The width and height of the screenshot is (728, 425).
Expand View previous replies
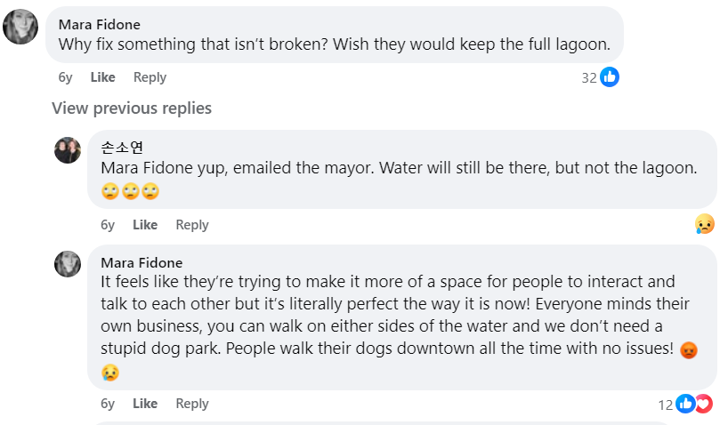pyautogui.click(x=132, y=108)
